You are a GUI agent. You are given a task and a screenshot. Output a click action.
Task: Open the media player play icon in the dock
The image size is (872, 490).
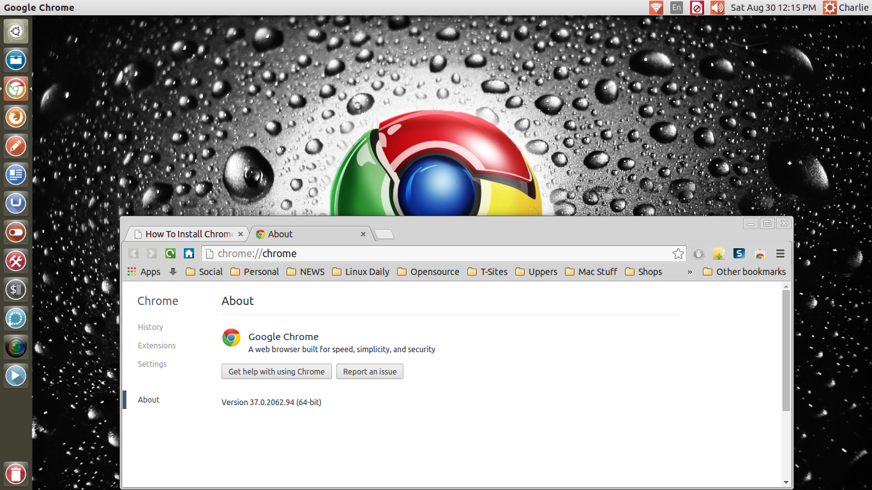click(16, 376)
